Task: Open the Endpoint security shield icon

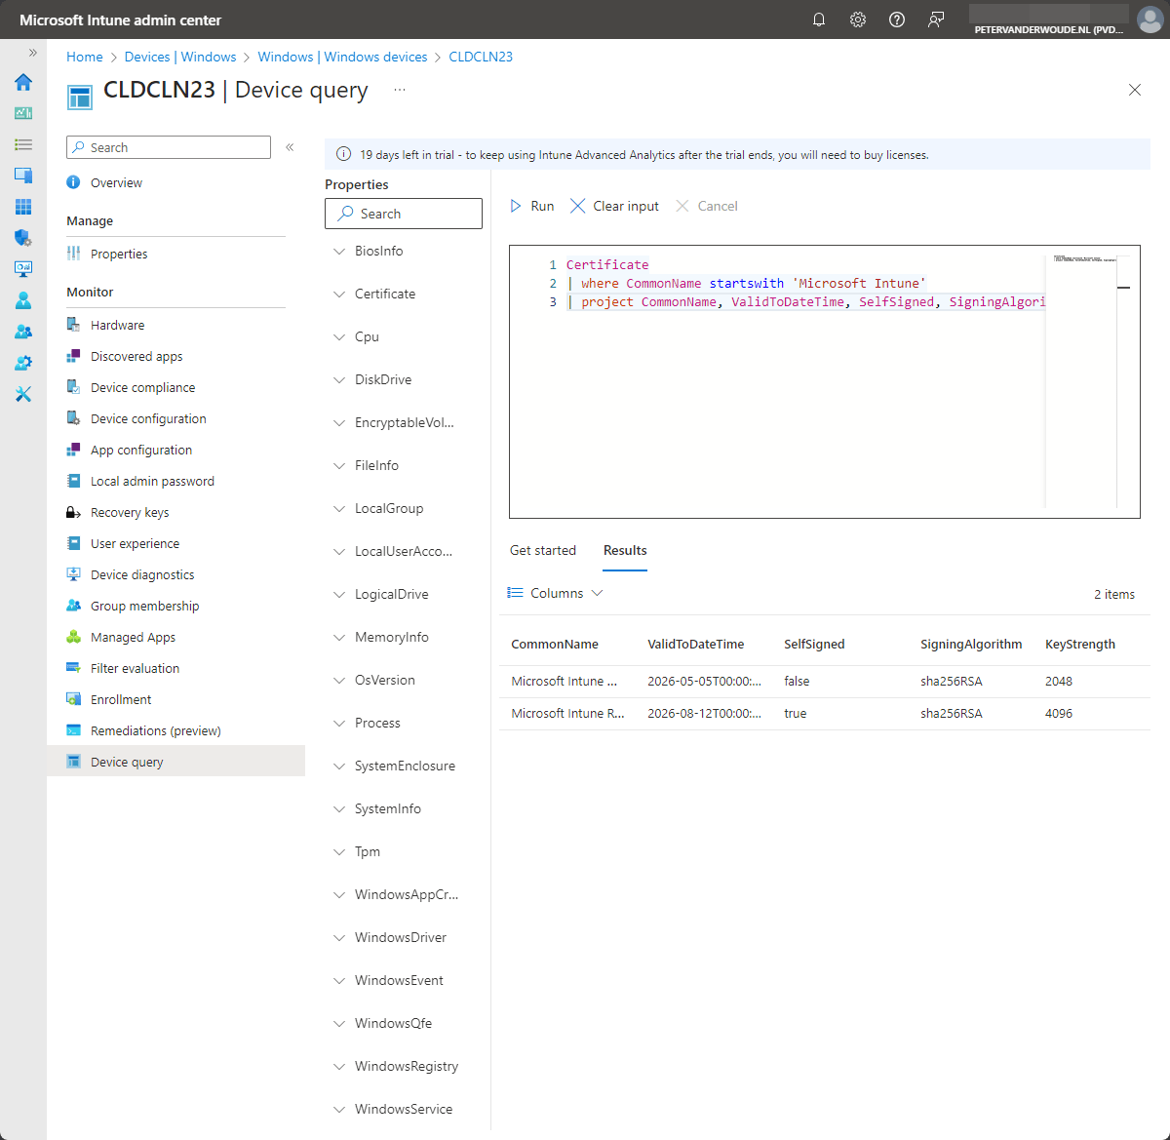Action: [x=22, y=238]
